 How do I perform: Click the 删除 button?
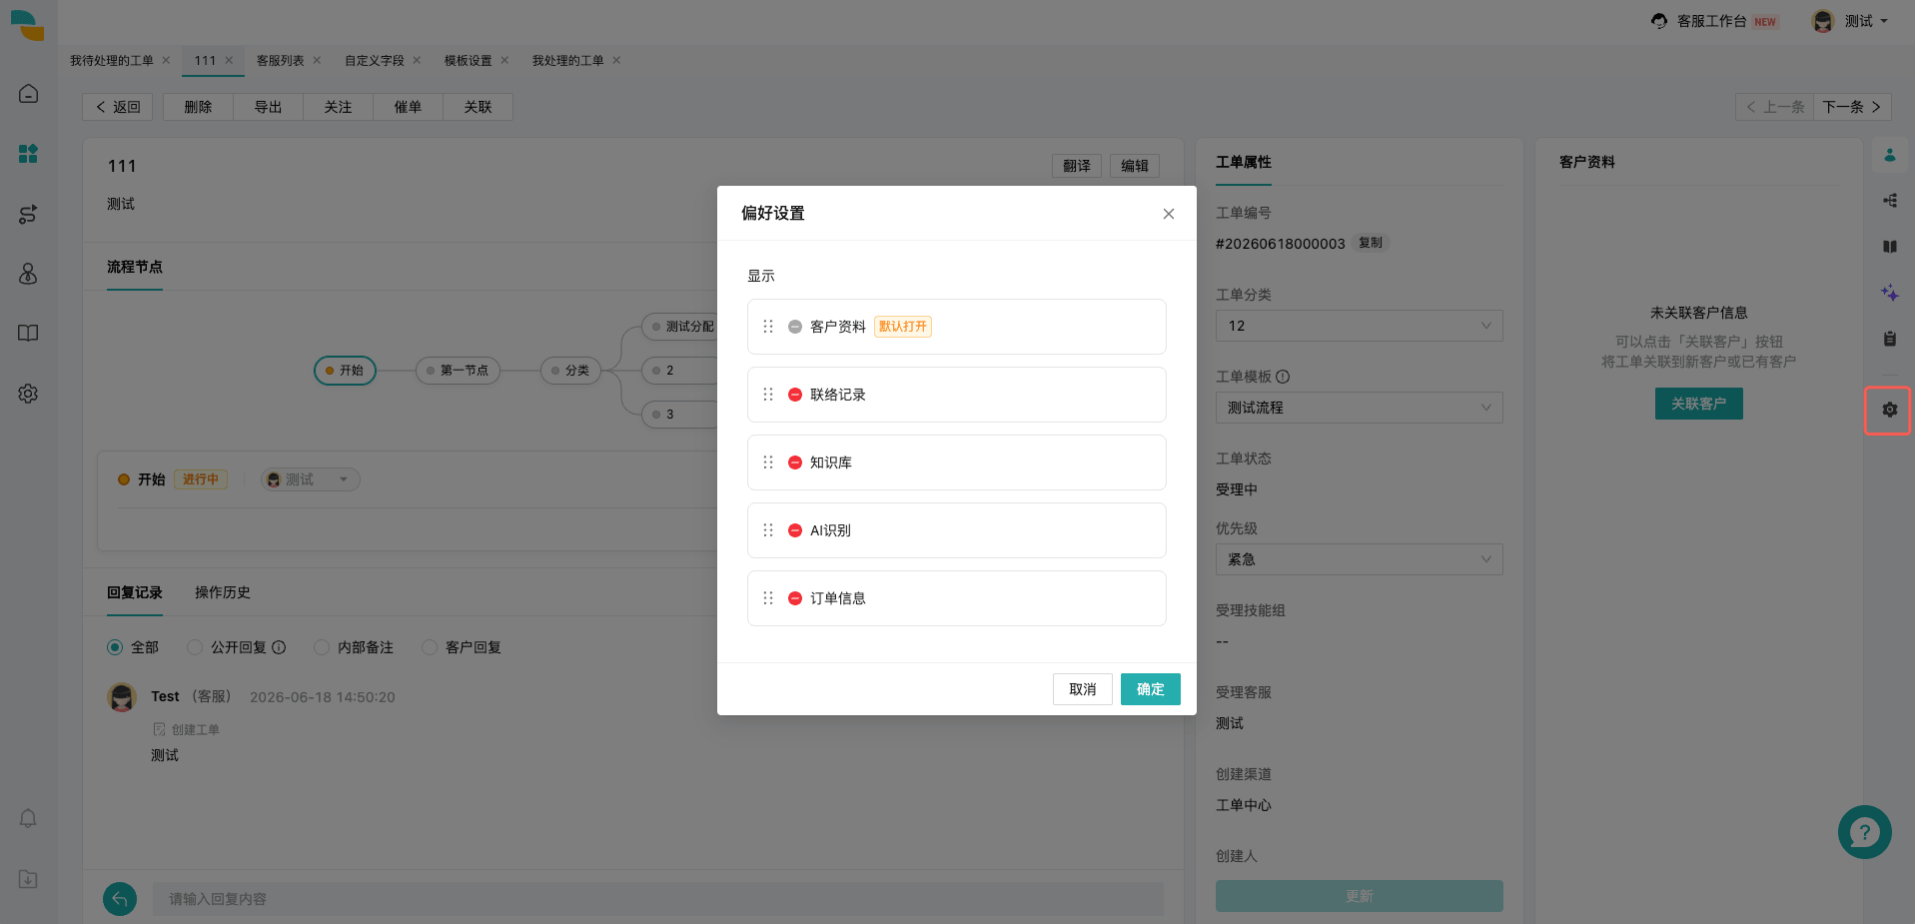(x=198, y=107)
